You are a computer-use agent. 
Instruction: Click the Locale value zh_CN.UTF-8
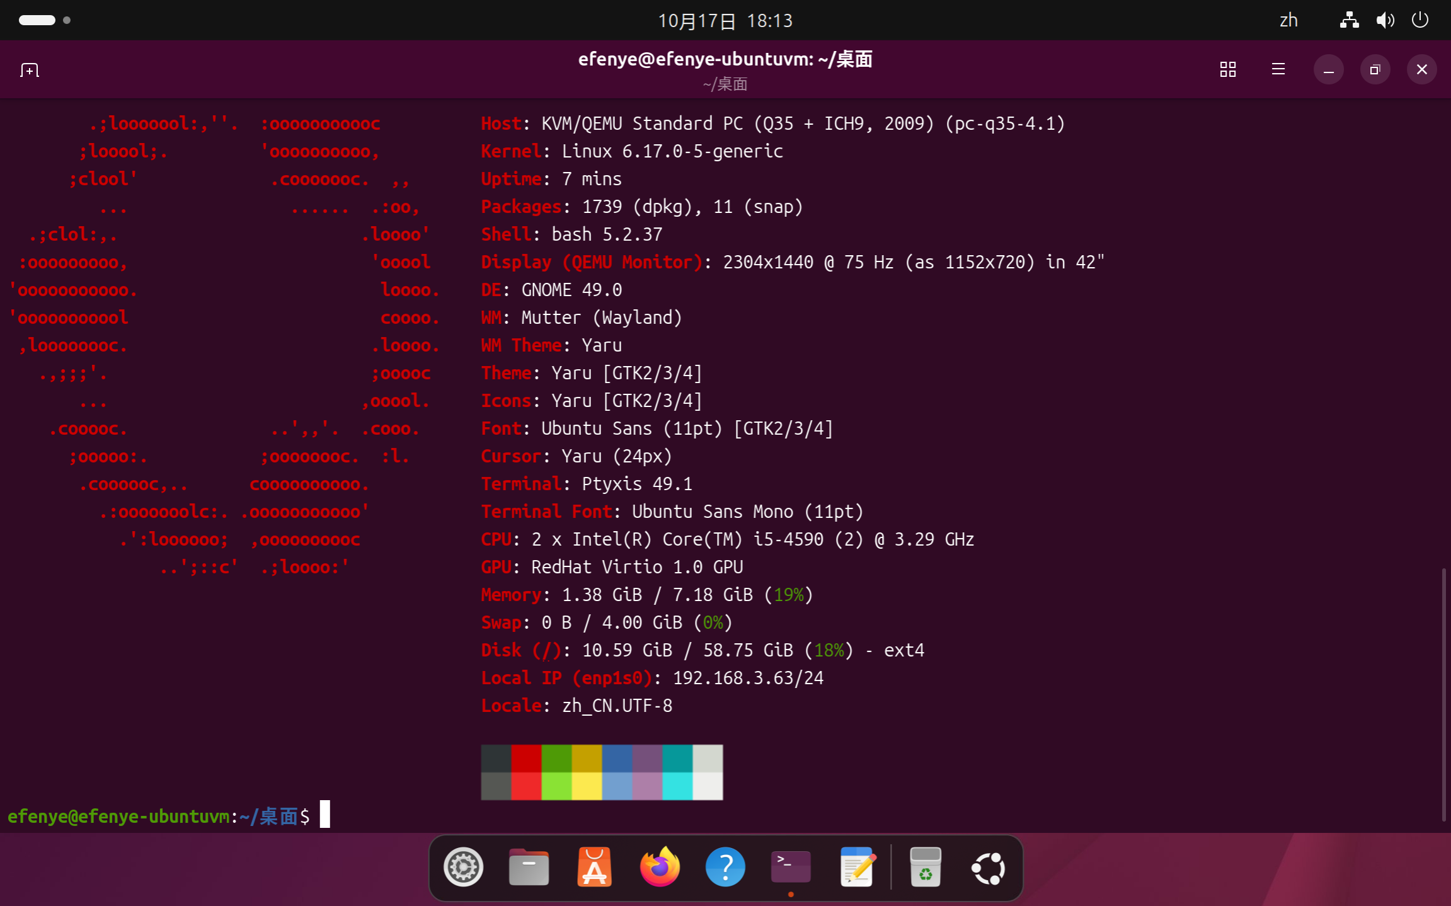pos(617,706)
